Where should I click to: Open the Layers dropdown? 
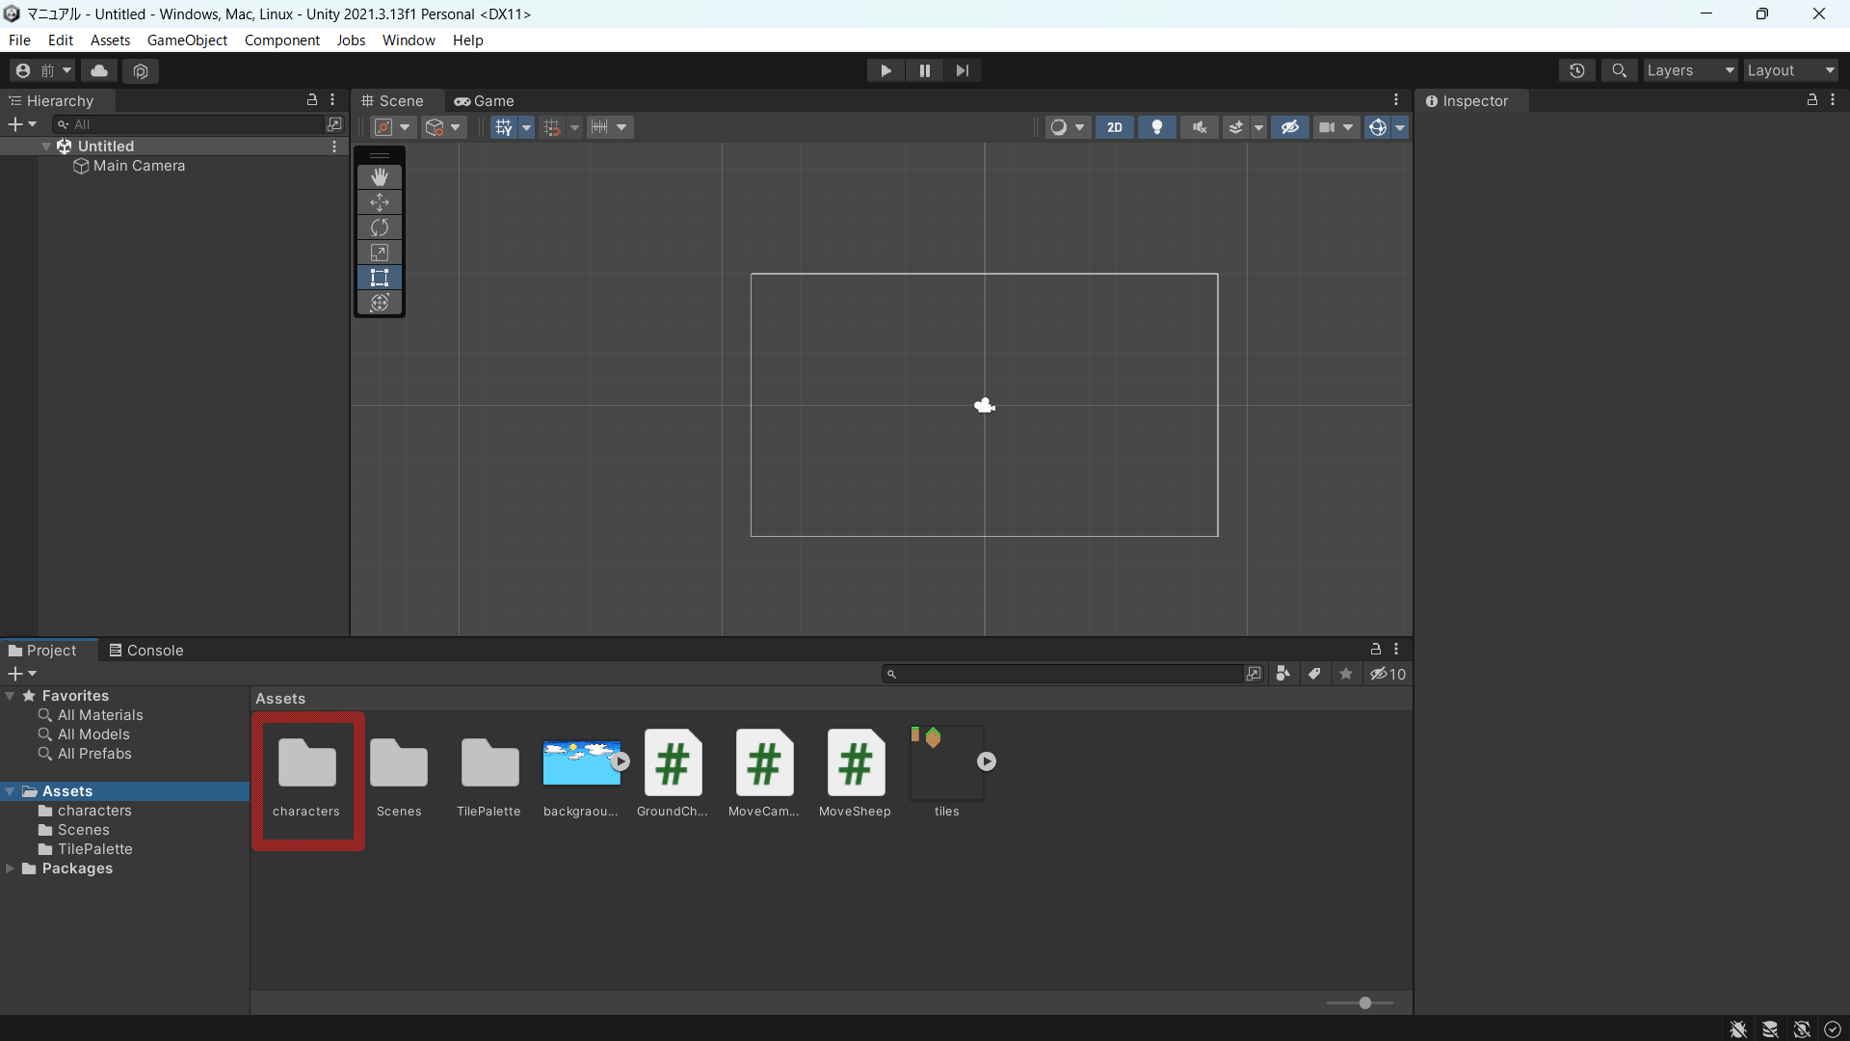point(1690,70)
